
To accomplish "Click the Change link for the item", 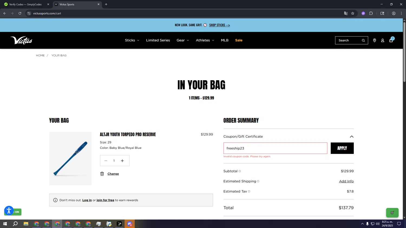I will click(113, 174).
